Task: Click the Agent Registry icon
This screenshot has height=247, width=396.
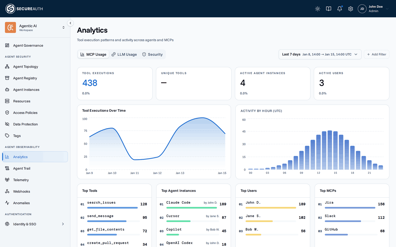Action: [7, 78]
